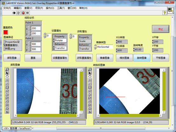Click the Y平移 field showing 200

158,50
